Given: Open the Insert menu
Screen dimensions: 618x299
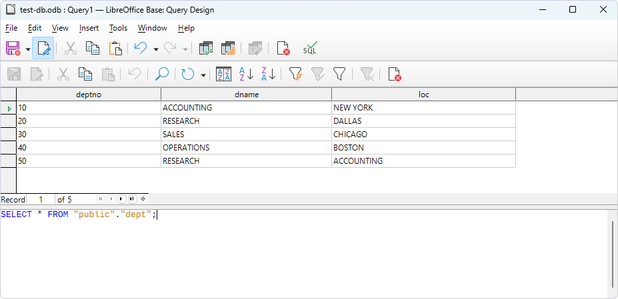Looking at the screenshot, I should [x=89, y=28].
